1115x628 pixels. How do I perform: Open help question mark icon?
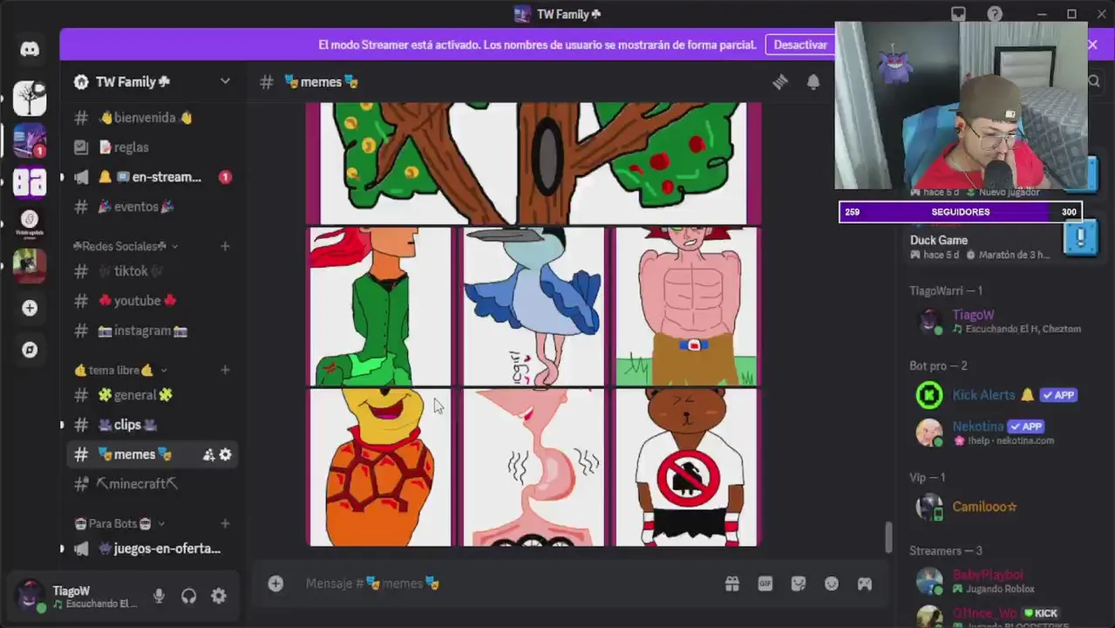(x=995, y=14)
